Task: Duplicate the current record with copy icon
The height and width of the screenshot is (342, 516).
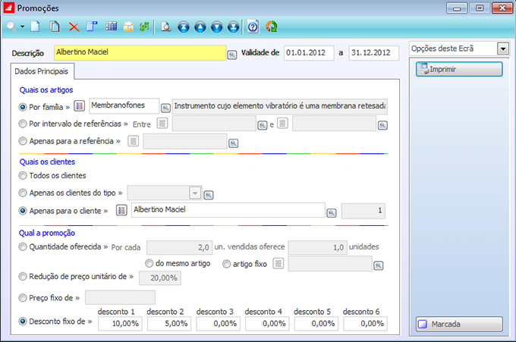Action: (55, 27)
